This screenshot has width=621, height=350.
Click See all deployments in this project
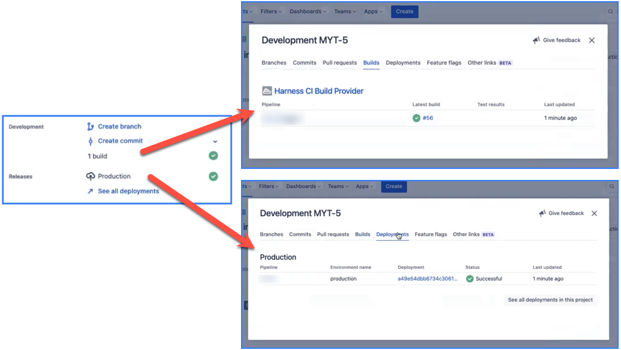pyautogui.click(x=550, y=300)
